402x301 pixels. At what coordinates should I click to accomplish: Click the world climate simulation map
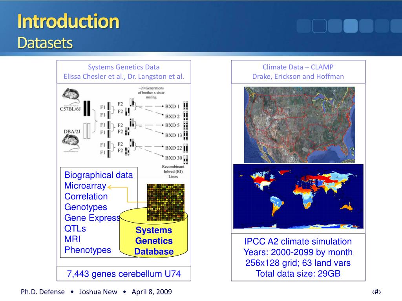pos(298,196)
